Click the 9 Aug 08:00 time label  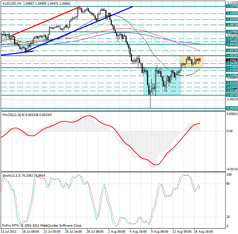click(160, 232)
